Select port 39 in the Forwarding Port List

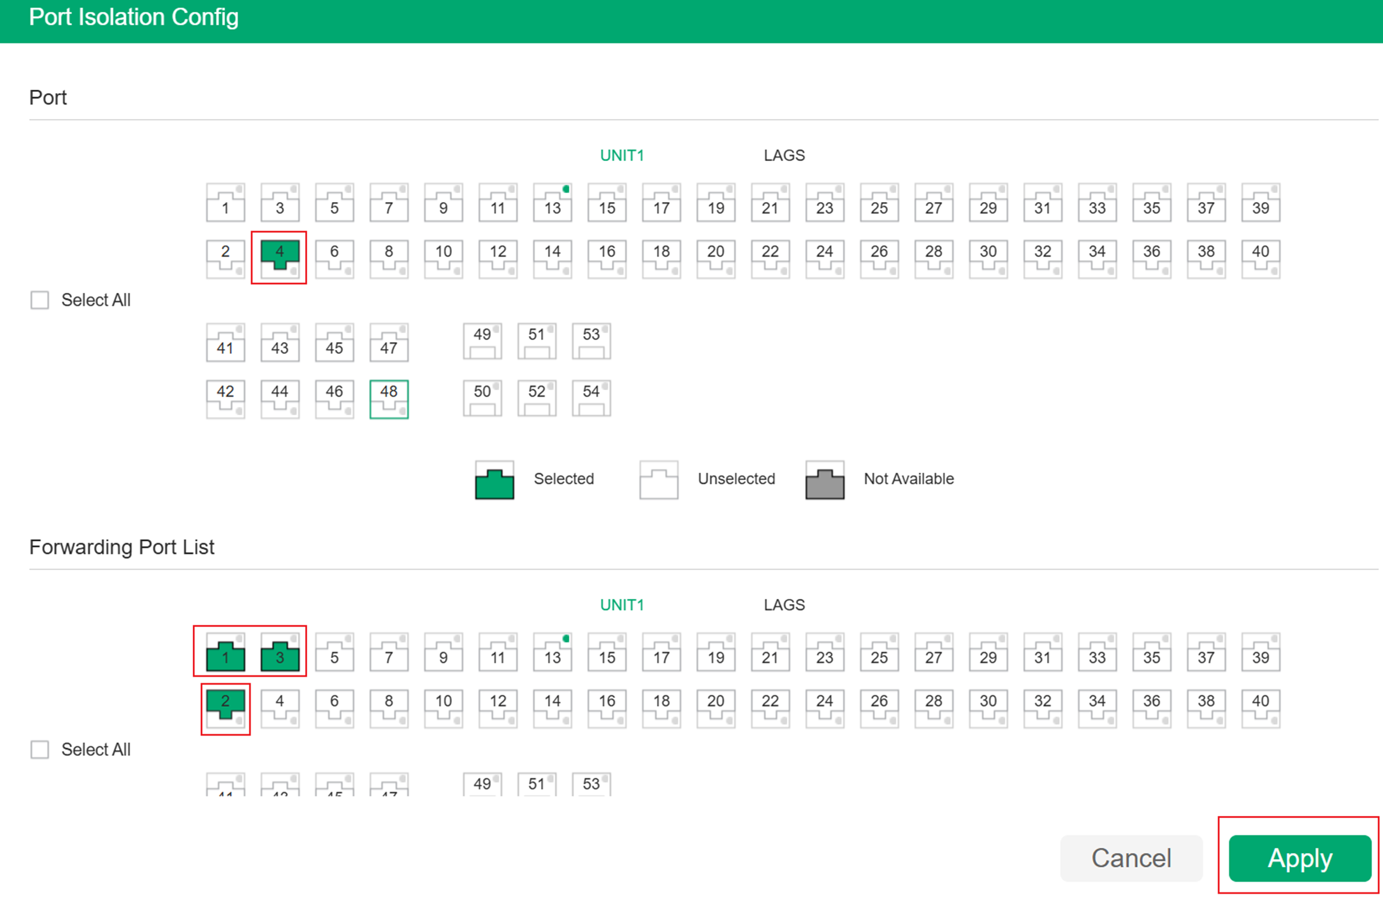1261,653
